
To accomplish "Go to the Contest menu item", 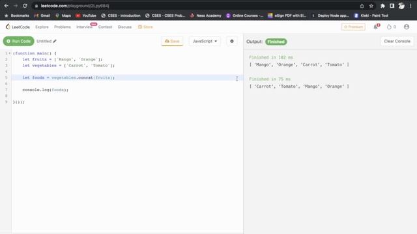I will click(x=105, y=27).
